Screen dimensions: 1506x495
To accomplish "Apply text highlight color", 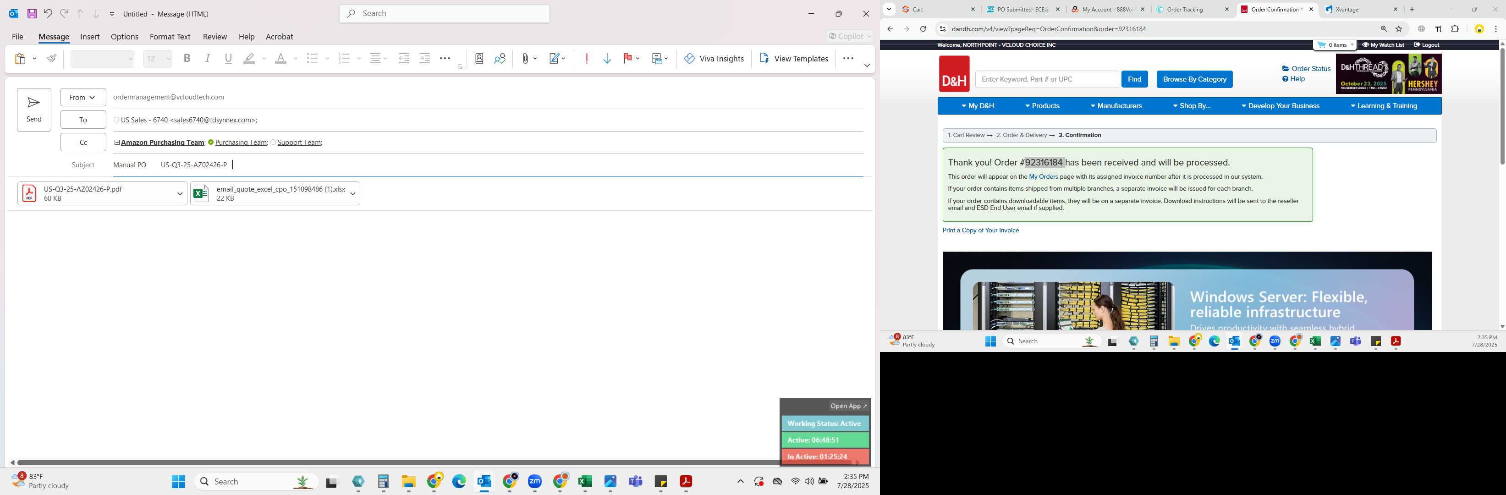I will pyautogui.click(x=250, y=59).
